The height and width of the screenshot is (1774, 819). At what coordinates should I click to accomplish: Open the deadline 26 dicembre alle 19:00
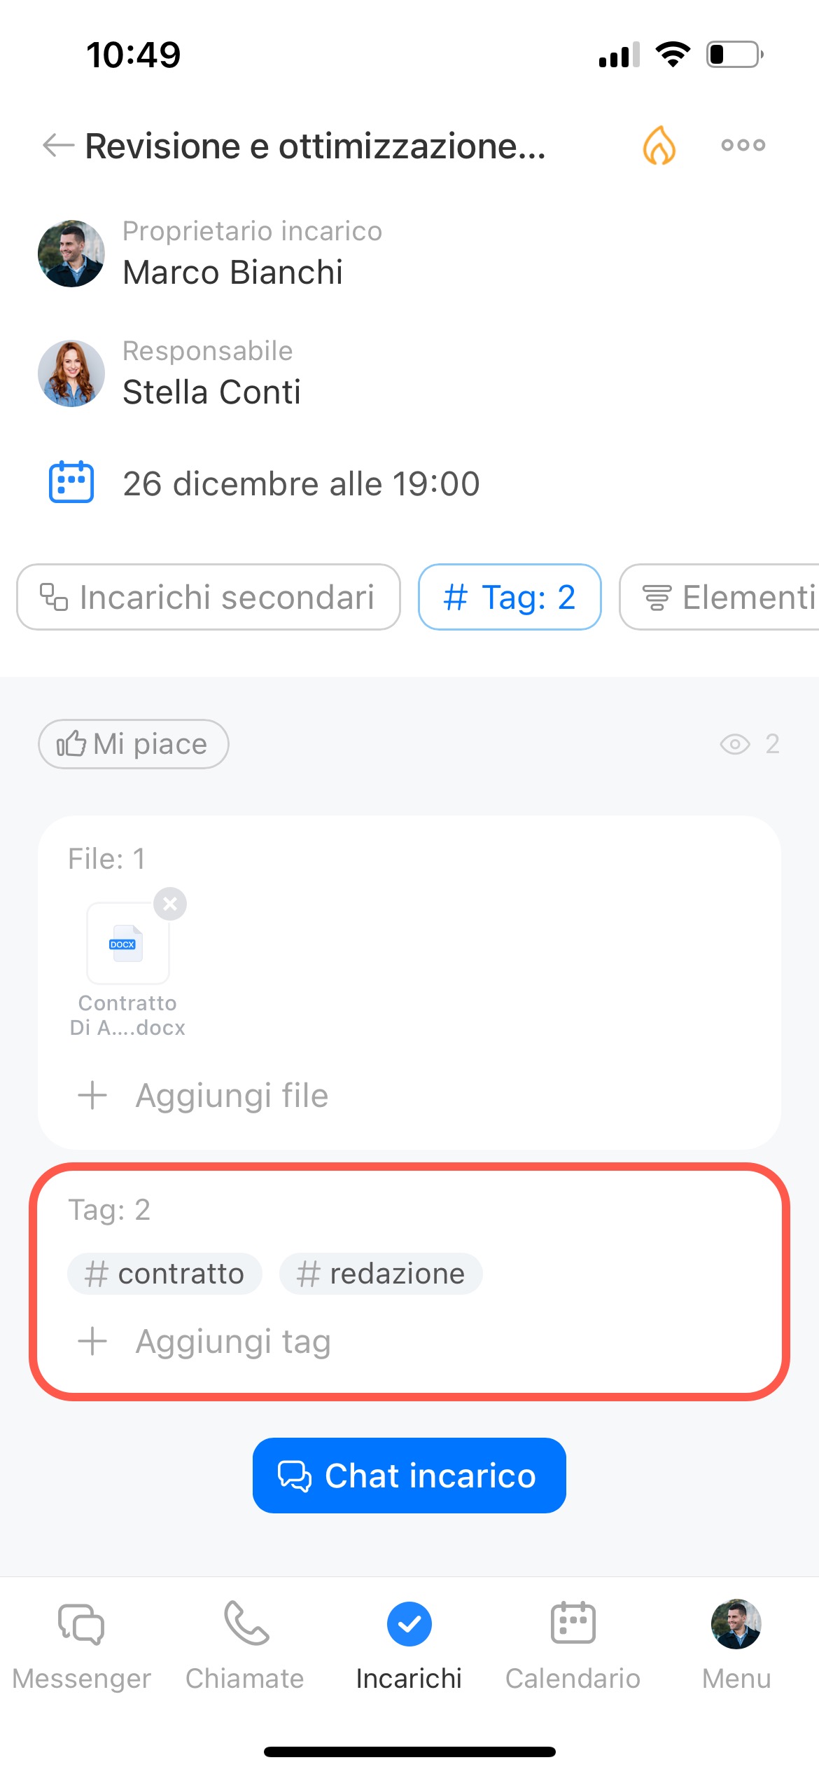point(301,483)
